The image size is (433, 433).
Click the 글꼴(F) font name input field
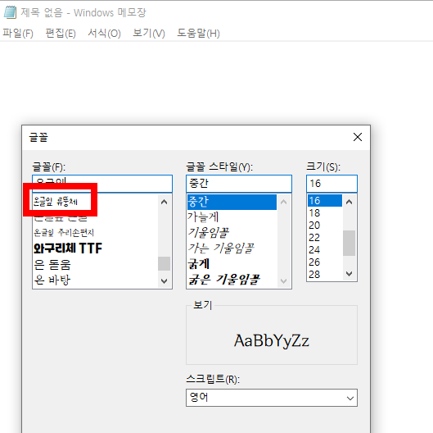pos(102,183)
